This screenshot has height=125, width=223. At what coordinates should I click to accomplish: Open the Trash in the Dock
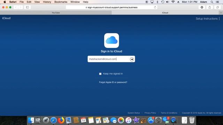tap(192, 120)
